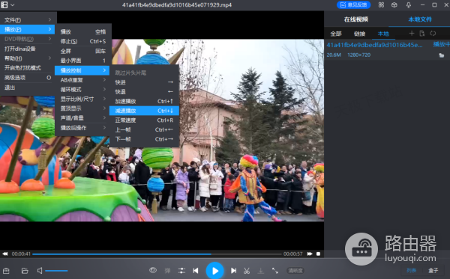
Task: Toggle the 弹 danmaku icon
Action: [167, 271]
